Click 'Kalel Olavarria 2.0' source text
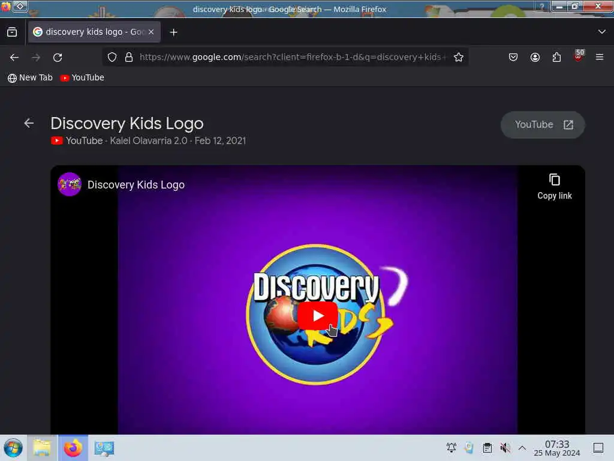 pyautogui.click(x=149, y=140)
